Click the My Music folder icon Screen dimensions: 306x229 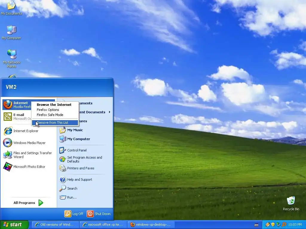point(63,130)
